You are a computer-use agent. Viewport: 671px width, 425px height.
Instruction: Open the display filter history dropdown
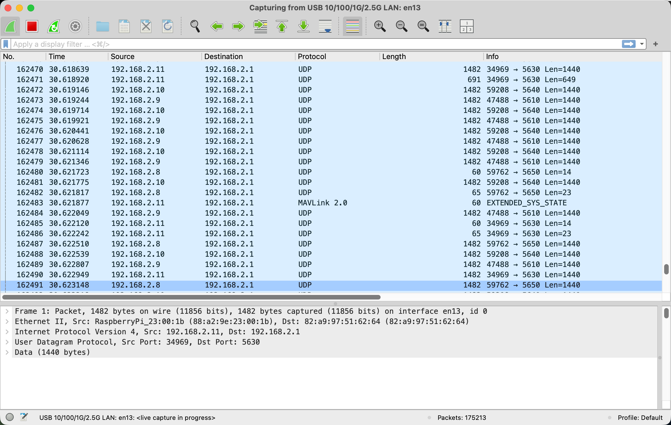coord(642,44)
